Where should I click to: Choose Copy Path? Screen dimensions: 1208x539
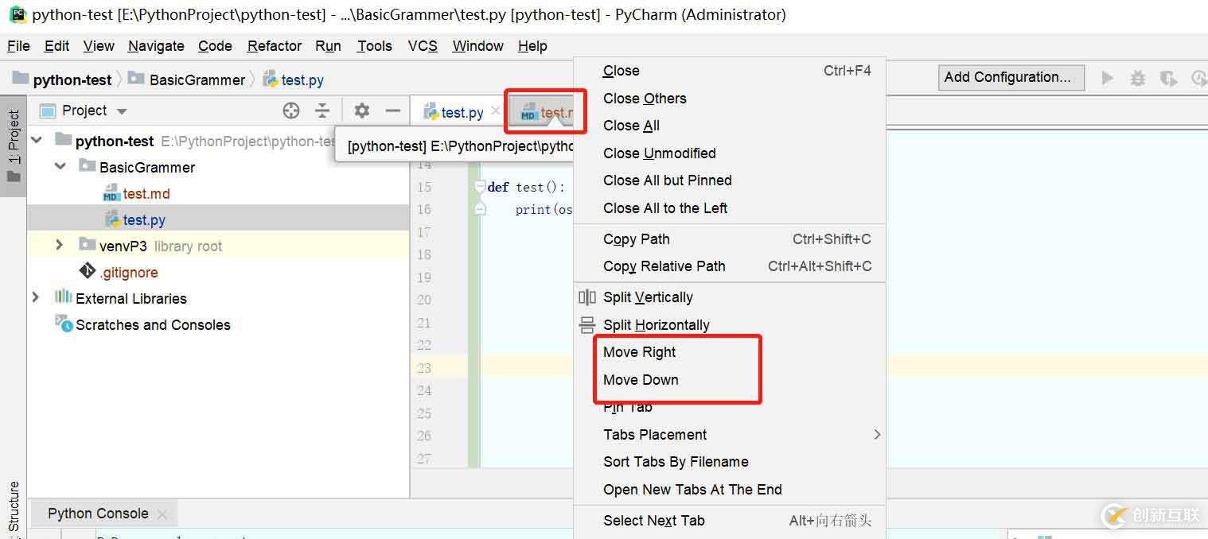click(730, 239)
